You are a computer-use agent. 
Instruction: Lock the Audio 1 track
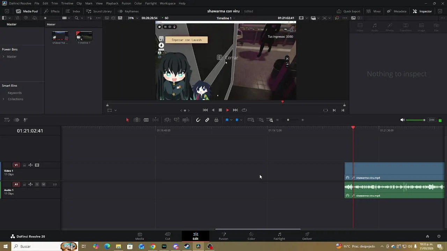[24, 184]
